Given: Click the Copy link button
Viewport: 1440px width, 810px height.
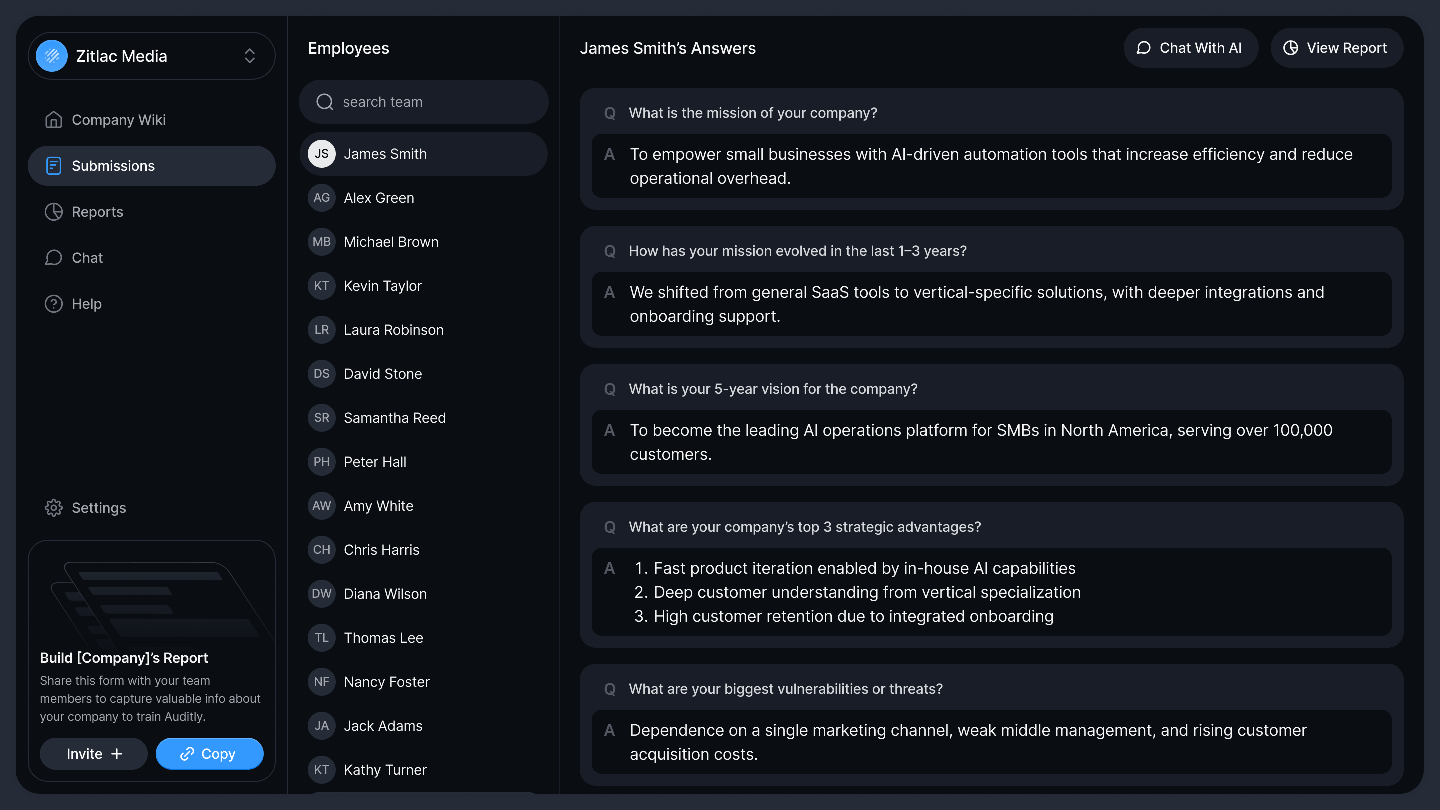Looking at the screenshot, I should point(209,753).
